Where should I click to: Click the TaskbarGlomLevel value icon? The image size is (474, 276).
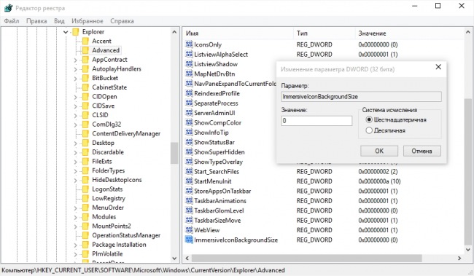(189, 210)
